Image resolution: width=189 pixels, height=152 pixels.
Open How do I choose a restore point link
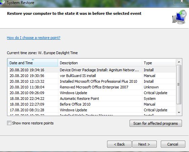pos(34,38)
